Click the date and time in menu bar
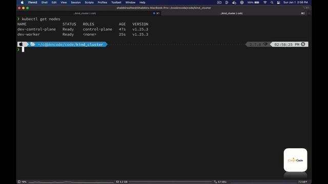Image resolution: width=328 pixels, height=184 pixels. 295,3
